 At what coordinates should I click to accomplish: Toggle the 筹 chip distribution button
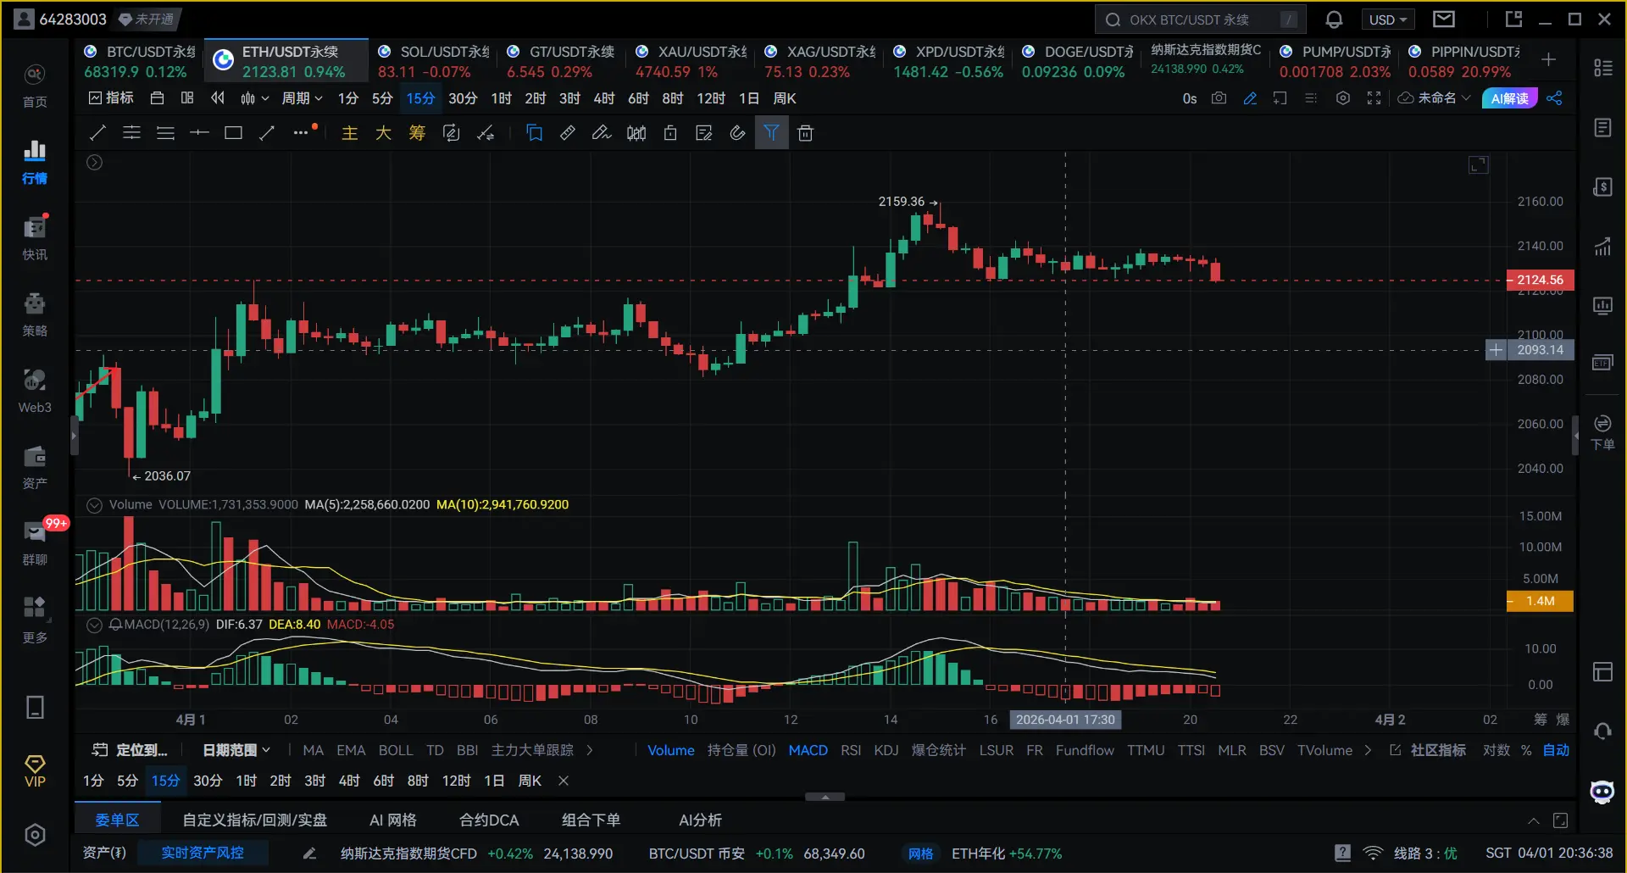(x=417, y=133)
